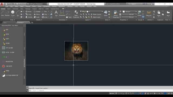
Task: Click the Array tool
Action: coord(45,17)
